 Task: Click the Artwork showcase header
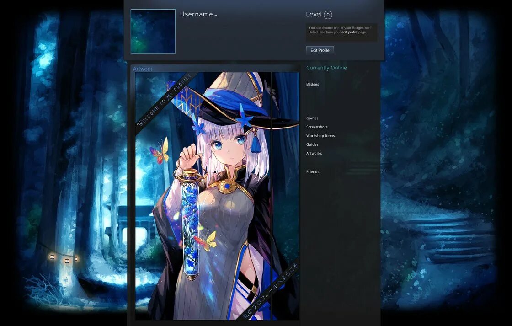(x=142, y=69)
